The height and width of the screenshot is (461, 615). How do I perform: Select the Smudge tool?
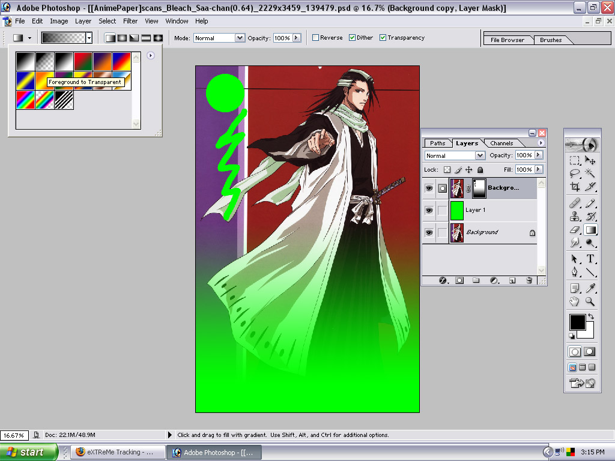click(x=575, y=243)
